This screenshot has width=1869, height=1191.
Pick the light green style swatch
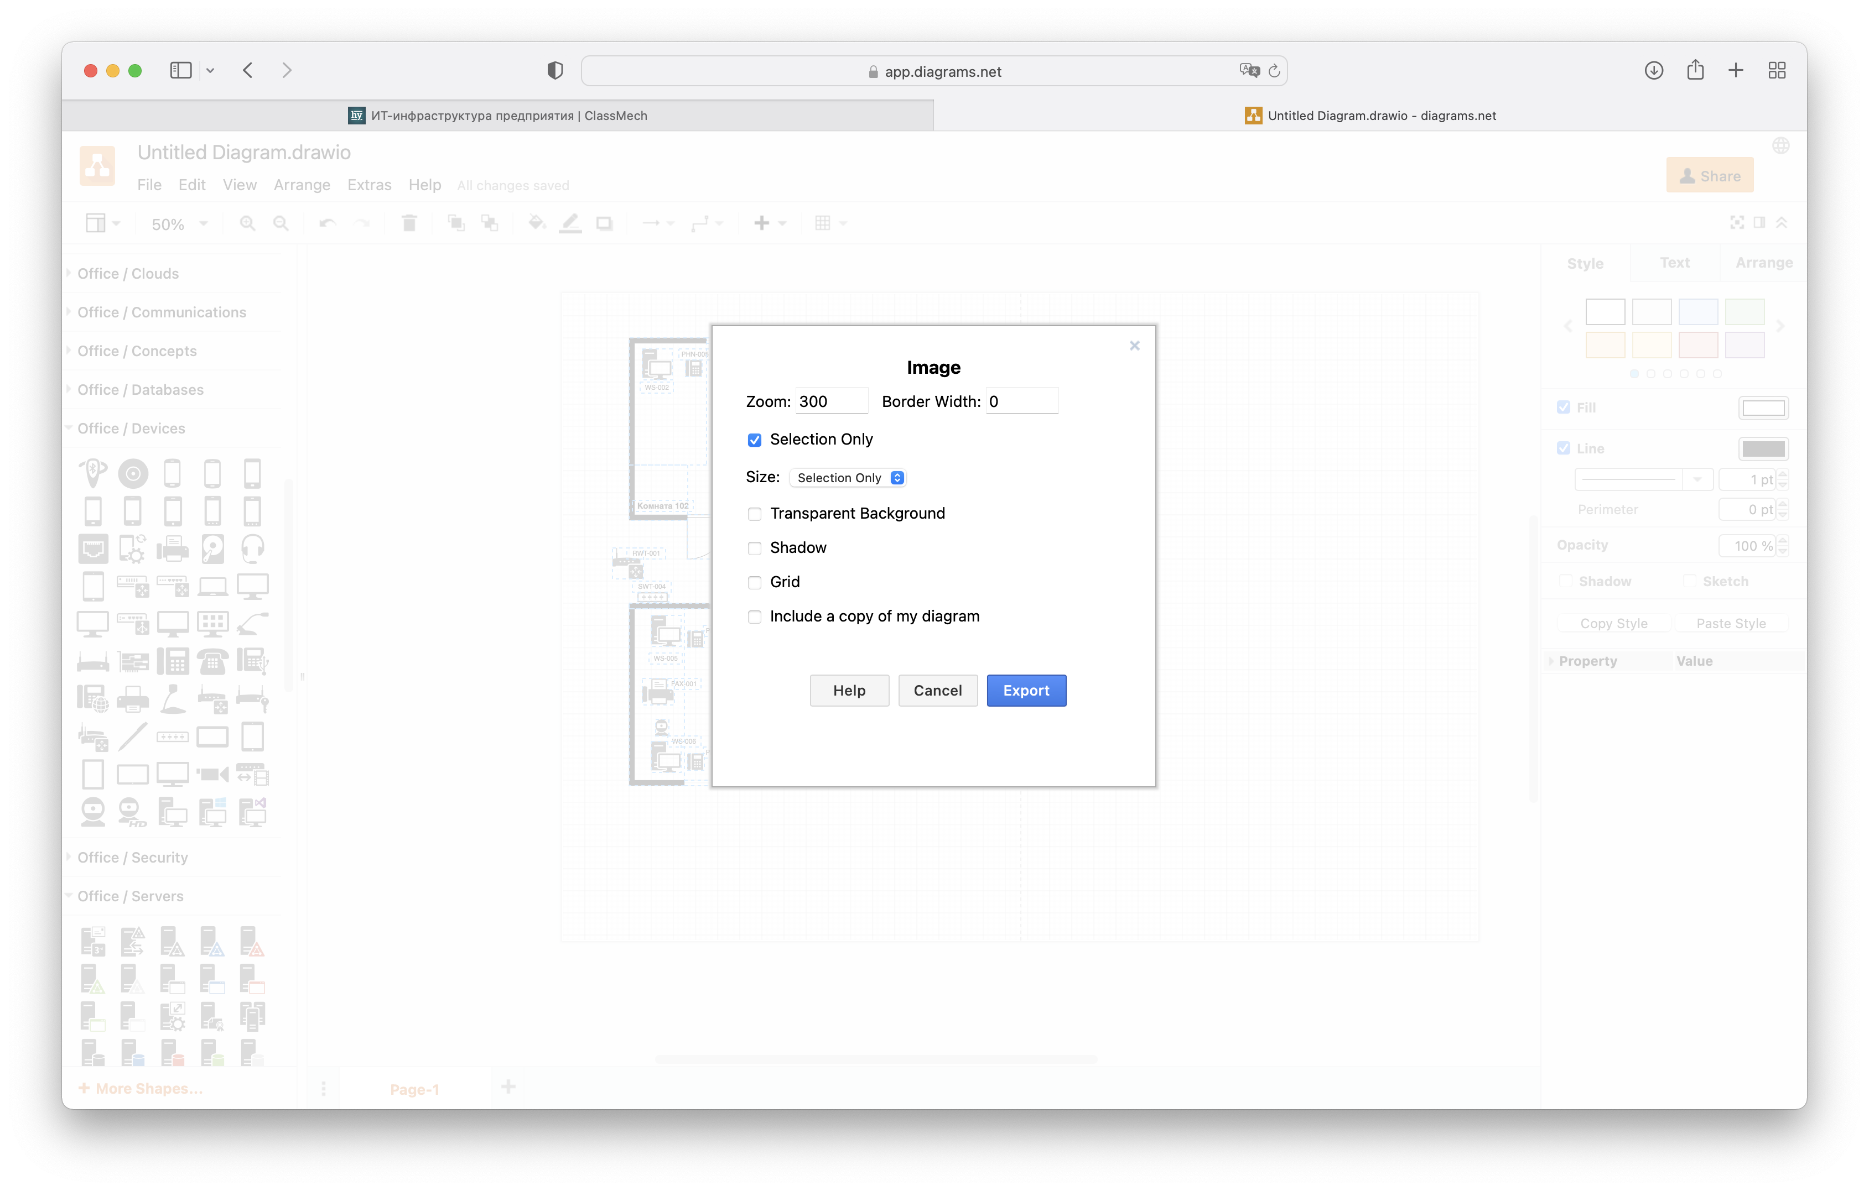pos(1745,312)
